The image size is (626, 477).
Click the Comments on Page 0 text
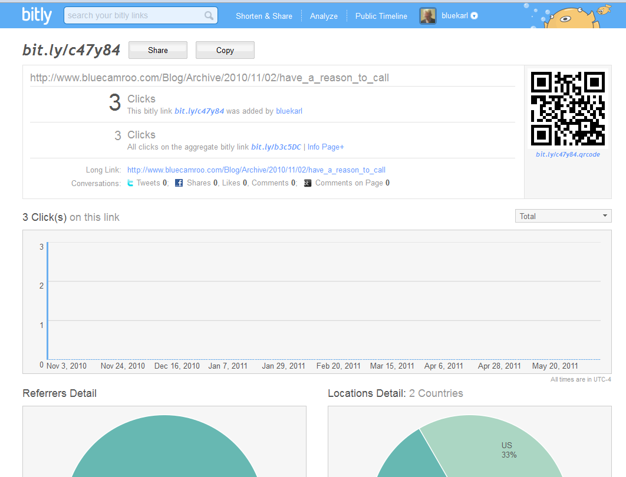(352, 183)
